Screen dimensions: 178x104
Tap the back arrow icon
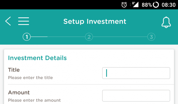pos(8,21)
